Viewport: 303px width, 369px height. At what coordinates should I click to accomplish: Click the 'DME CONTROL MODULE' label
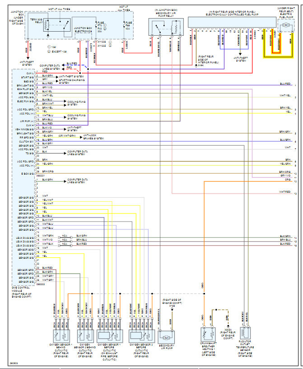point(21,289)
